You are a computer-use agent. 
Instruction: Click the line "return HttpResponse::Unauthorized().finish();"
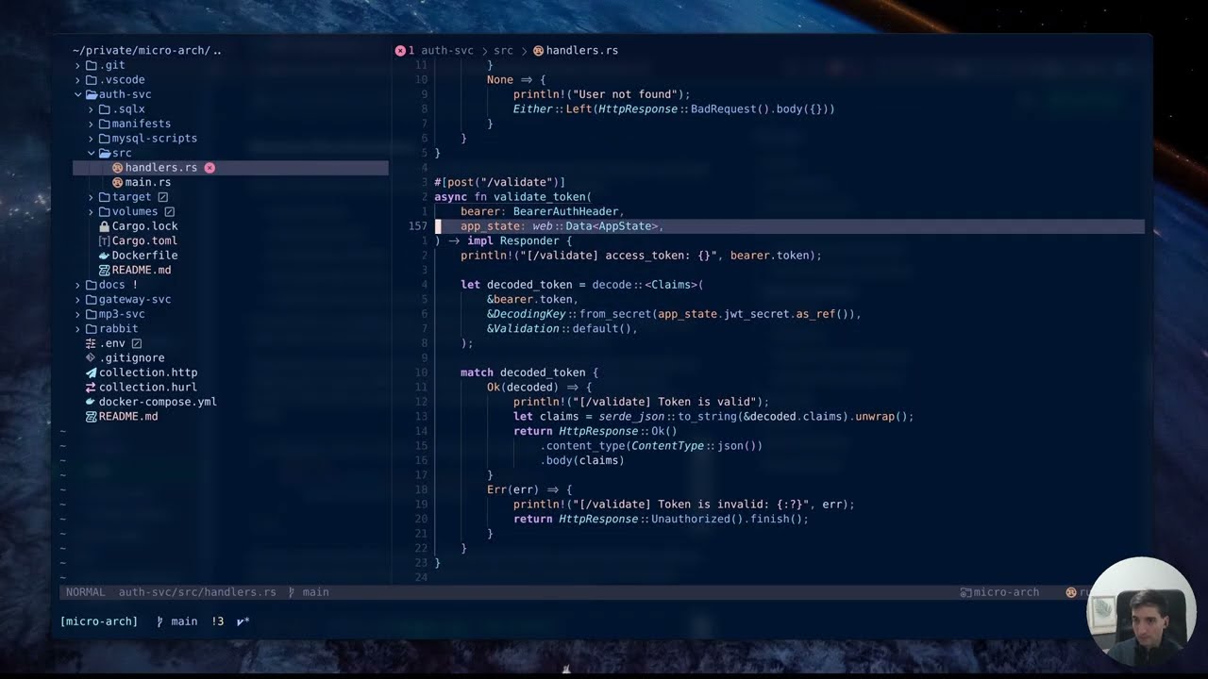coord(661,519)
